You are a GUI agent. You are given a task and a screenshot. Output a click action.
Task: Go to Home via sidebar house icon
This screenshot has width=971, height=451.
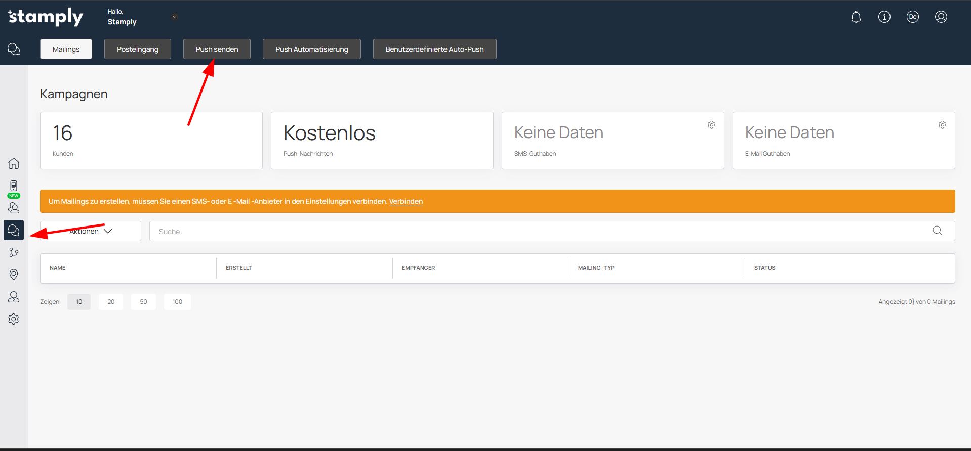pos(14,163)
